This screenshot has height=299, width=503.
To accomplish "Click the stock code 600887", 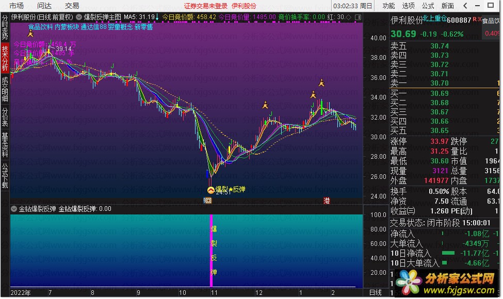I will pyautogui.click(x=459, y=20).
